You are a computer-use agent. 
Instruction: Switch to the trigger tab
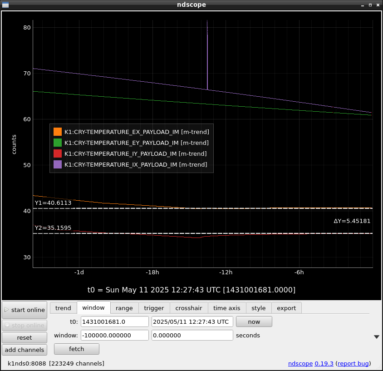(154, 308)
